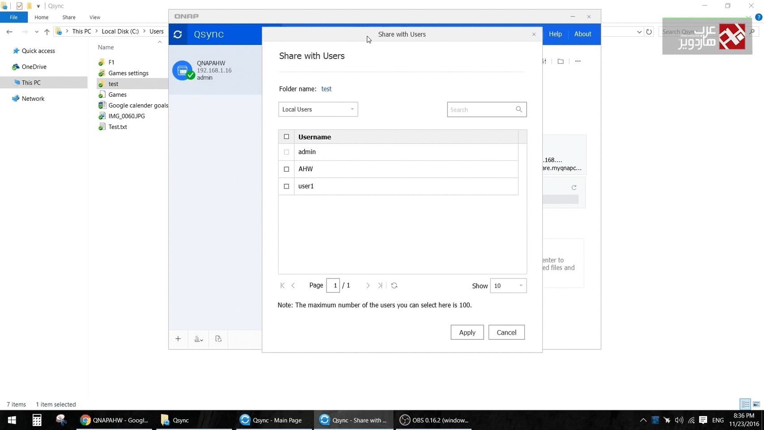764x430 pixels.
Task: Click the Username column header
Action: tap(315, 137)
